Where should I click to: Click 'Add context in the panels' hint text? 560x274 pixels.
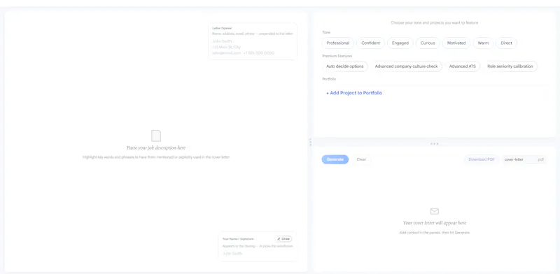434,233
